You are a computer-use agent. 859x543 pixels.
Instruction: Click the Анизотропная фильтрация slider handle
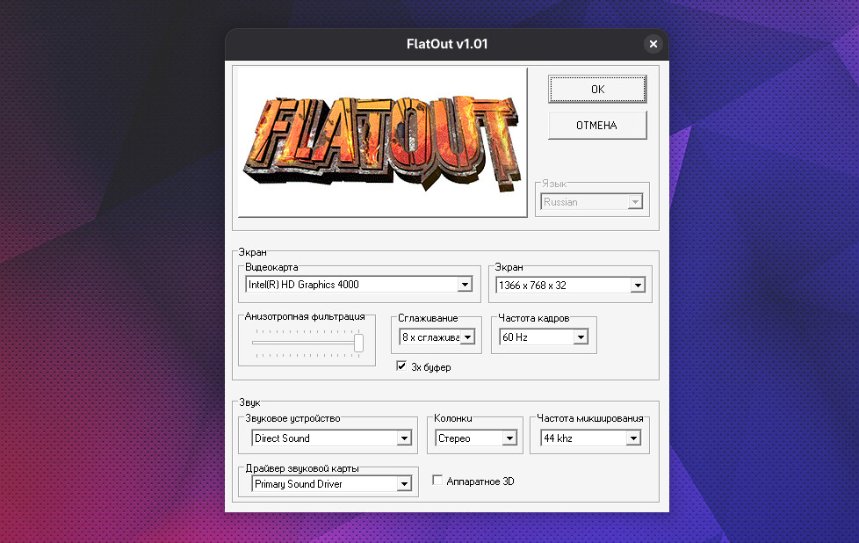pyautogui.click(x=358, y=343)
